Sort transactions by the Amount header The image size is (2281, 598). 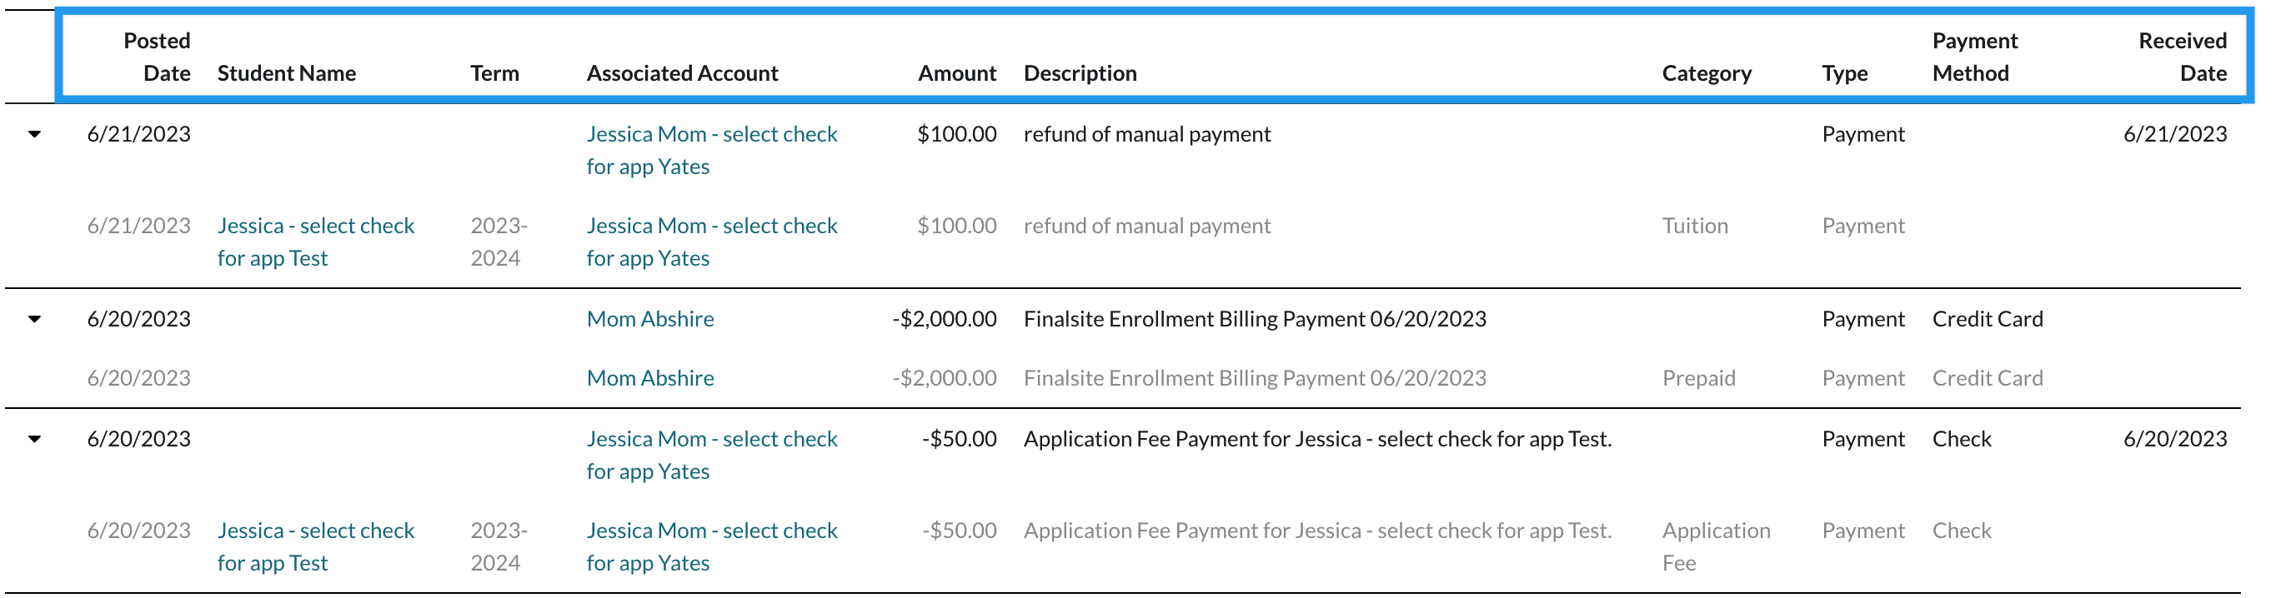point(956,73)
